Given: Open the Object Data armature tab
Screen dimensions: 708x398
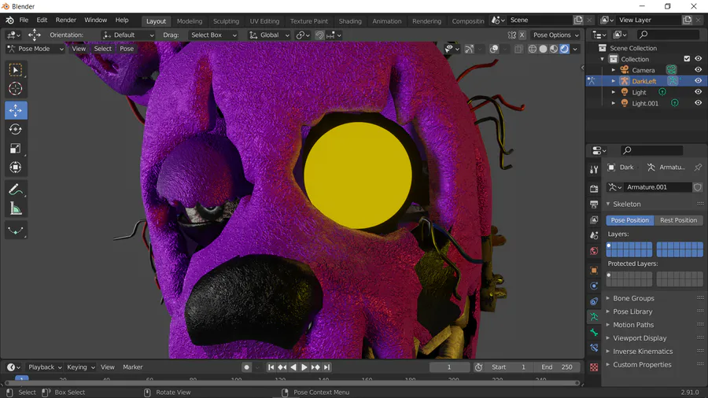Looking at the screenshot, I should click(x=594, y=317).
